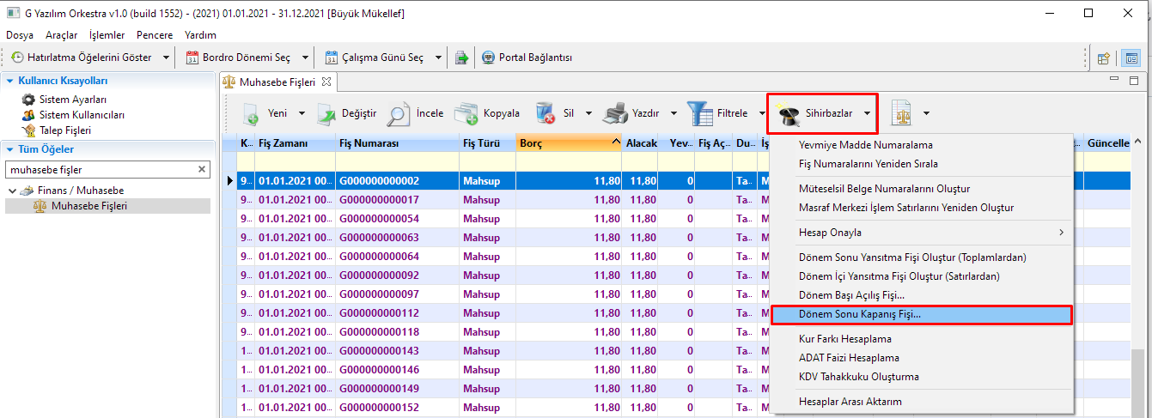Open the Sihirbazlar dropdown arrow
Image resolution: width=1152 pixels, height=418 pixels.
tap(867, 113)
